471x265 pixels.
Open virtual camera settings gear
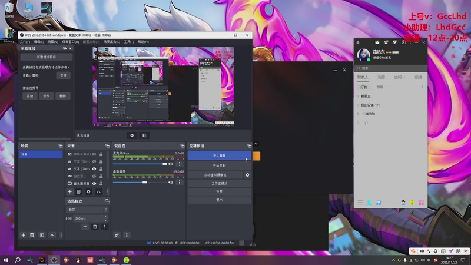tap(247, 175)
